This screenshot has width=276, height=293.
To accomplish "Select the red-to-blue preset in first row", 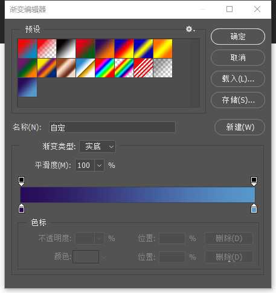I will [28, 48].
